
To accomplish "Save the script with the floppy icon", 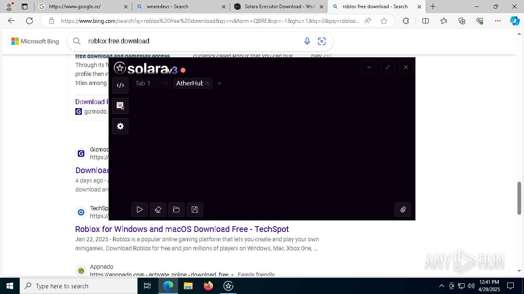I will point(195,209).
